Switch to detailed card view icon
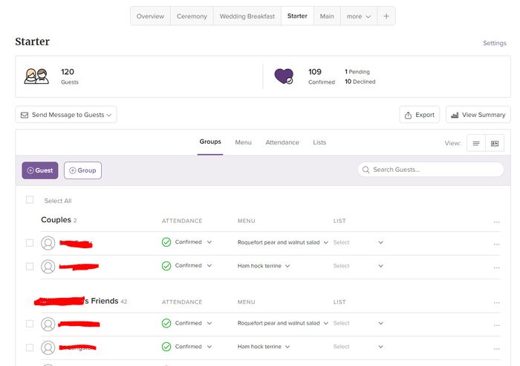Viewport: 520px width, 366px height. pos(495,144)
